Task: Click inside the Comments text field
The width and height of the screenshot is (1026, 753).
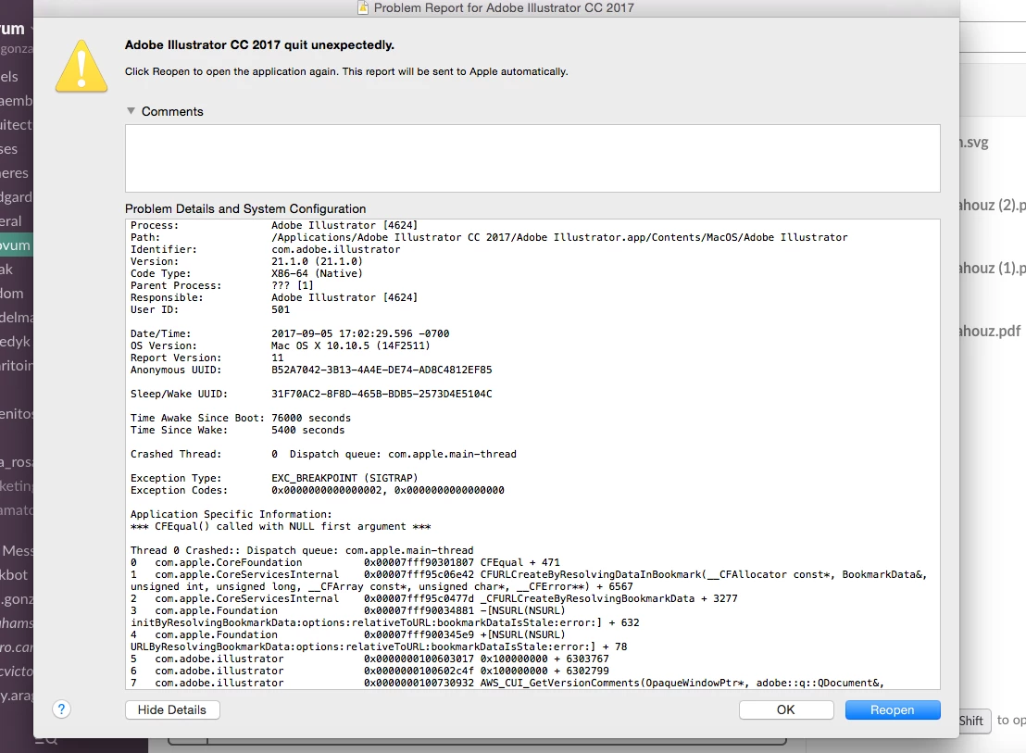Action: [532, 158]
